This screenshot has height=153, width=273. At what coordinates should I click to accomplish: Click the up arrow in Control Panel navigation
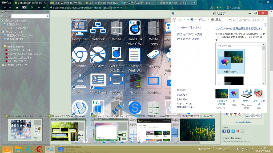point(188,20)
